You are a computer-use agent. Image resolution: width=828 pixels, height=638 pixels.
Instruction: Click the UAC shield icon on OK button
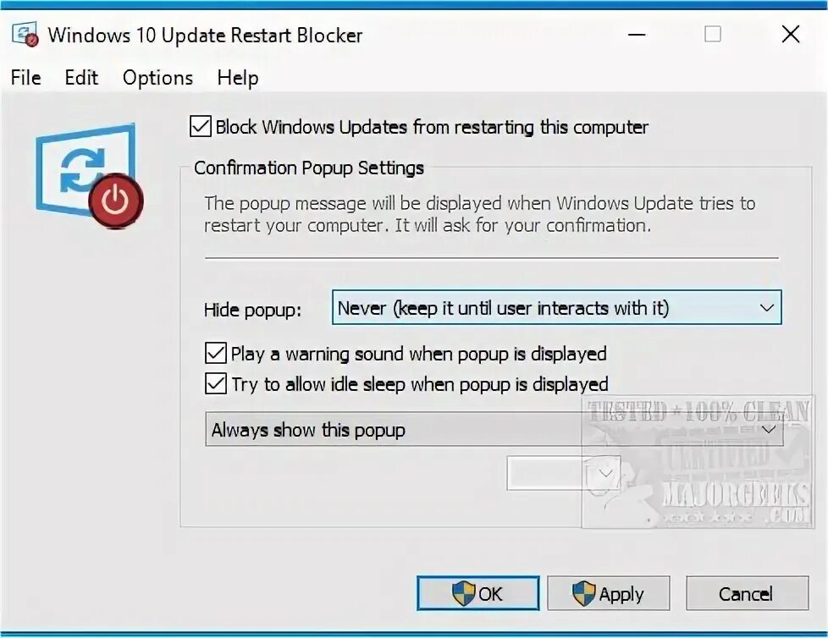[464, 593]
